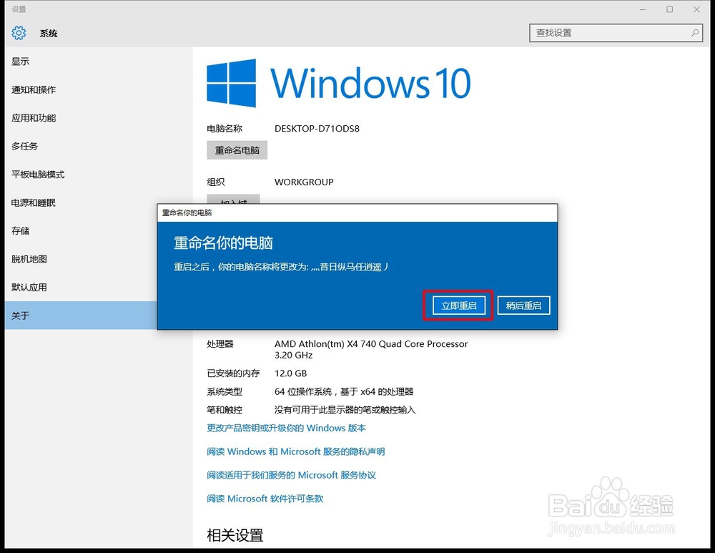Select 平板电脑模式 in the sidebar
Screen dimensions: 715x553
coord(38,175)
